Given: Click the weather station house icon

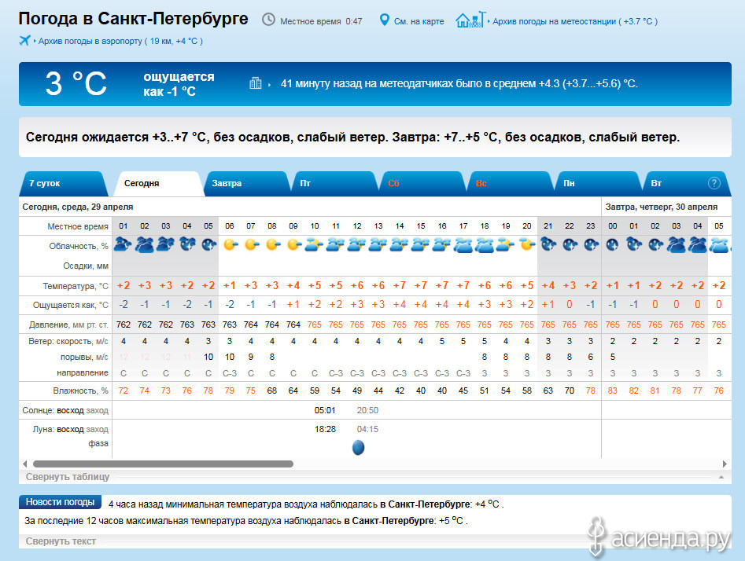Looking at the screenshot, I should click(x=470, y=20).
